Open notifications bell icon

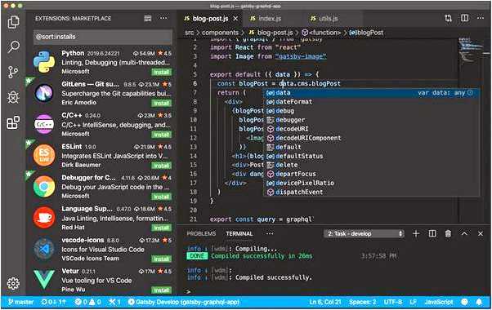479,302
